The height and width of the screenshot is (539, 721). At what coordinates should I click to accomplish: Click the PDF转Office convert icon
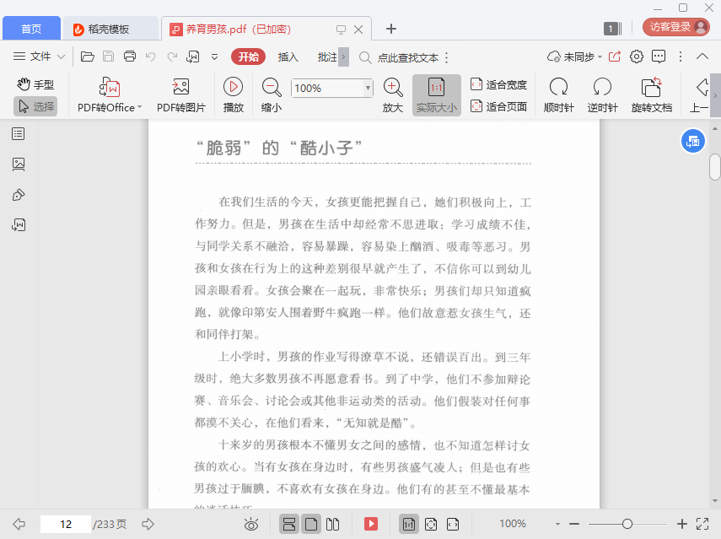(x=110, y=88)
